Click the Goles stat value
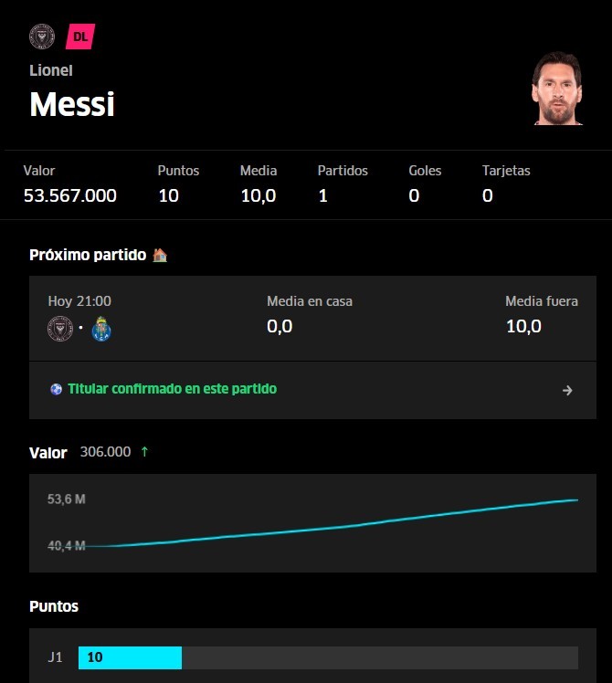612x683 pixels. tap(414, 195)
